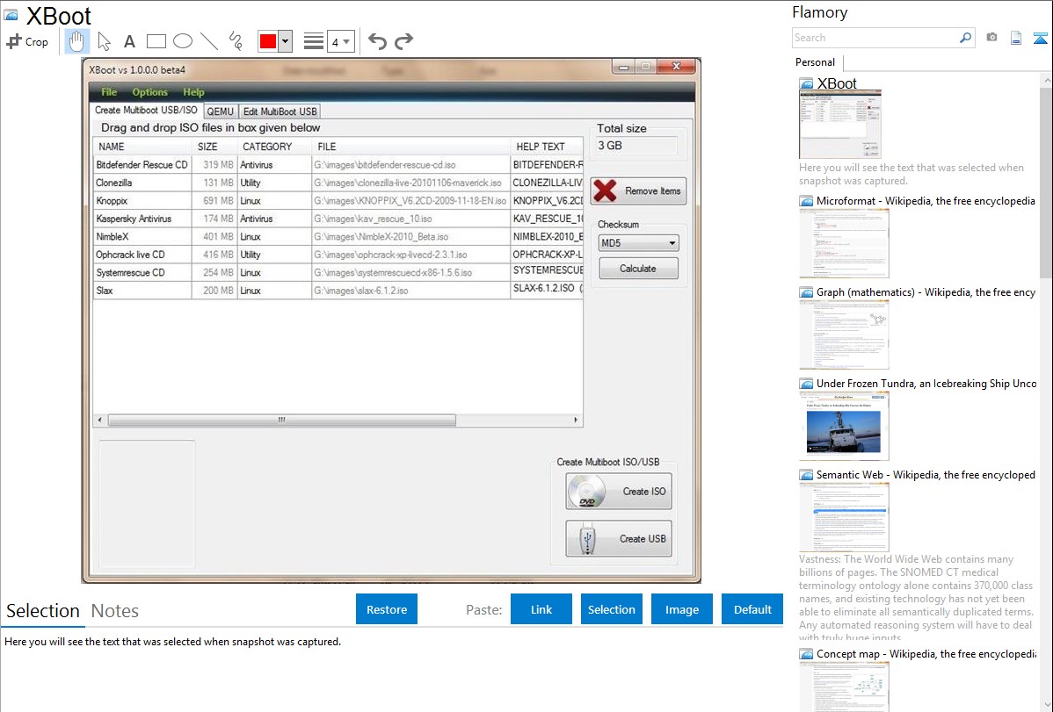Open the Options menu in XBoot
1053x712 pixels.
(x=149, y=92)
